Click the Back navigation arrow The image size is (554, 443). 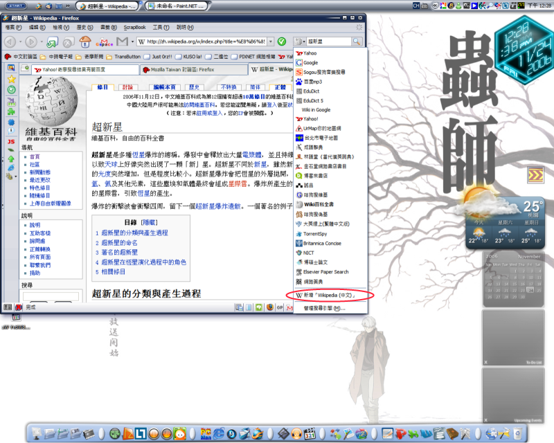[10, 42]
